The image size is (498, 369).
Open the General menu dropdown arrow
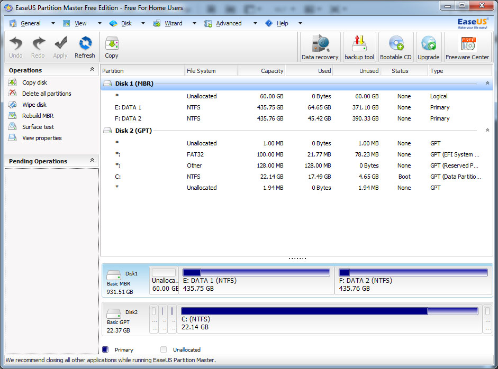click(53, 23)
